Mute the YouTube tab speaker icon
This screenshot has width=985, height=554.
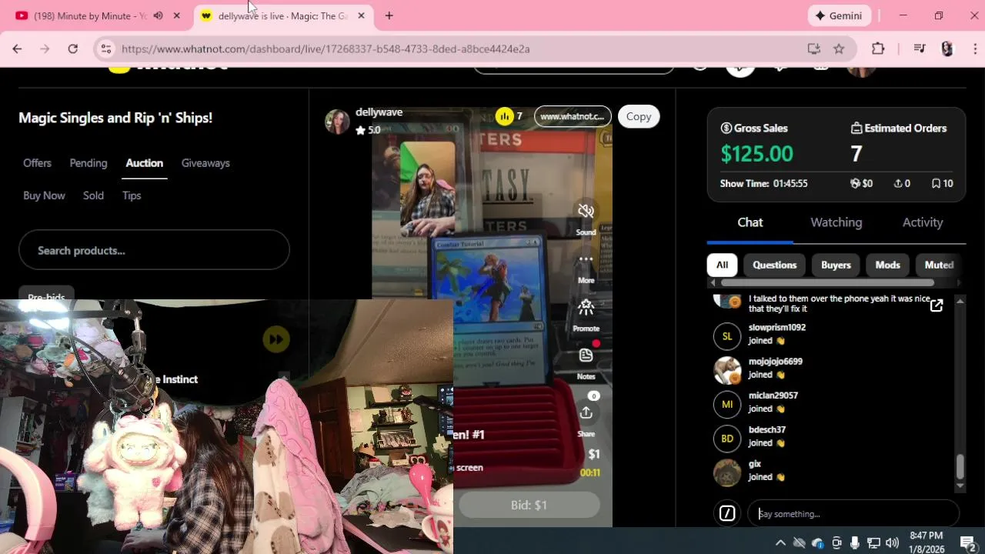click(x=158, y=15)
